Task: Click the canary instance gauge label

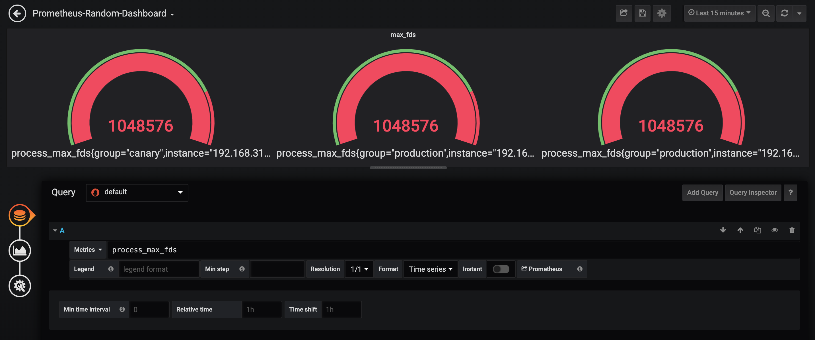Action: pos(141,153)
